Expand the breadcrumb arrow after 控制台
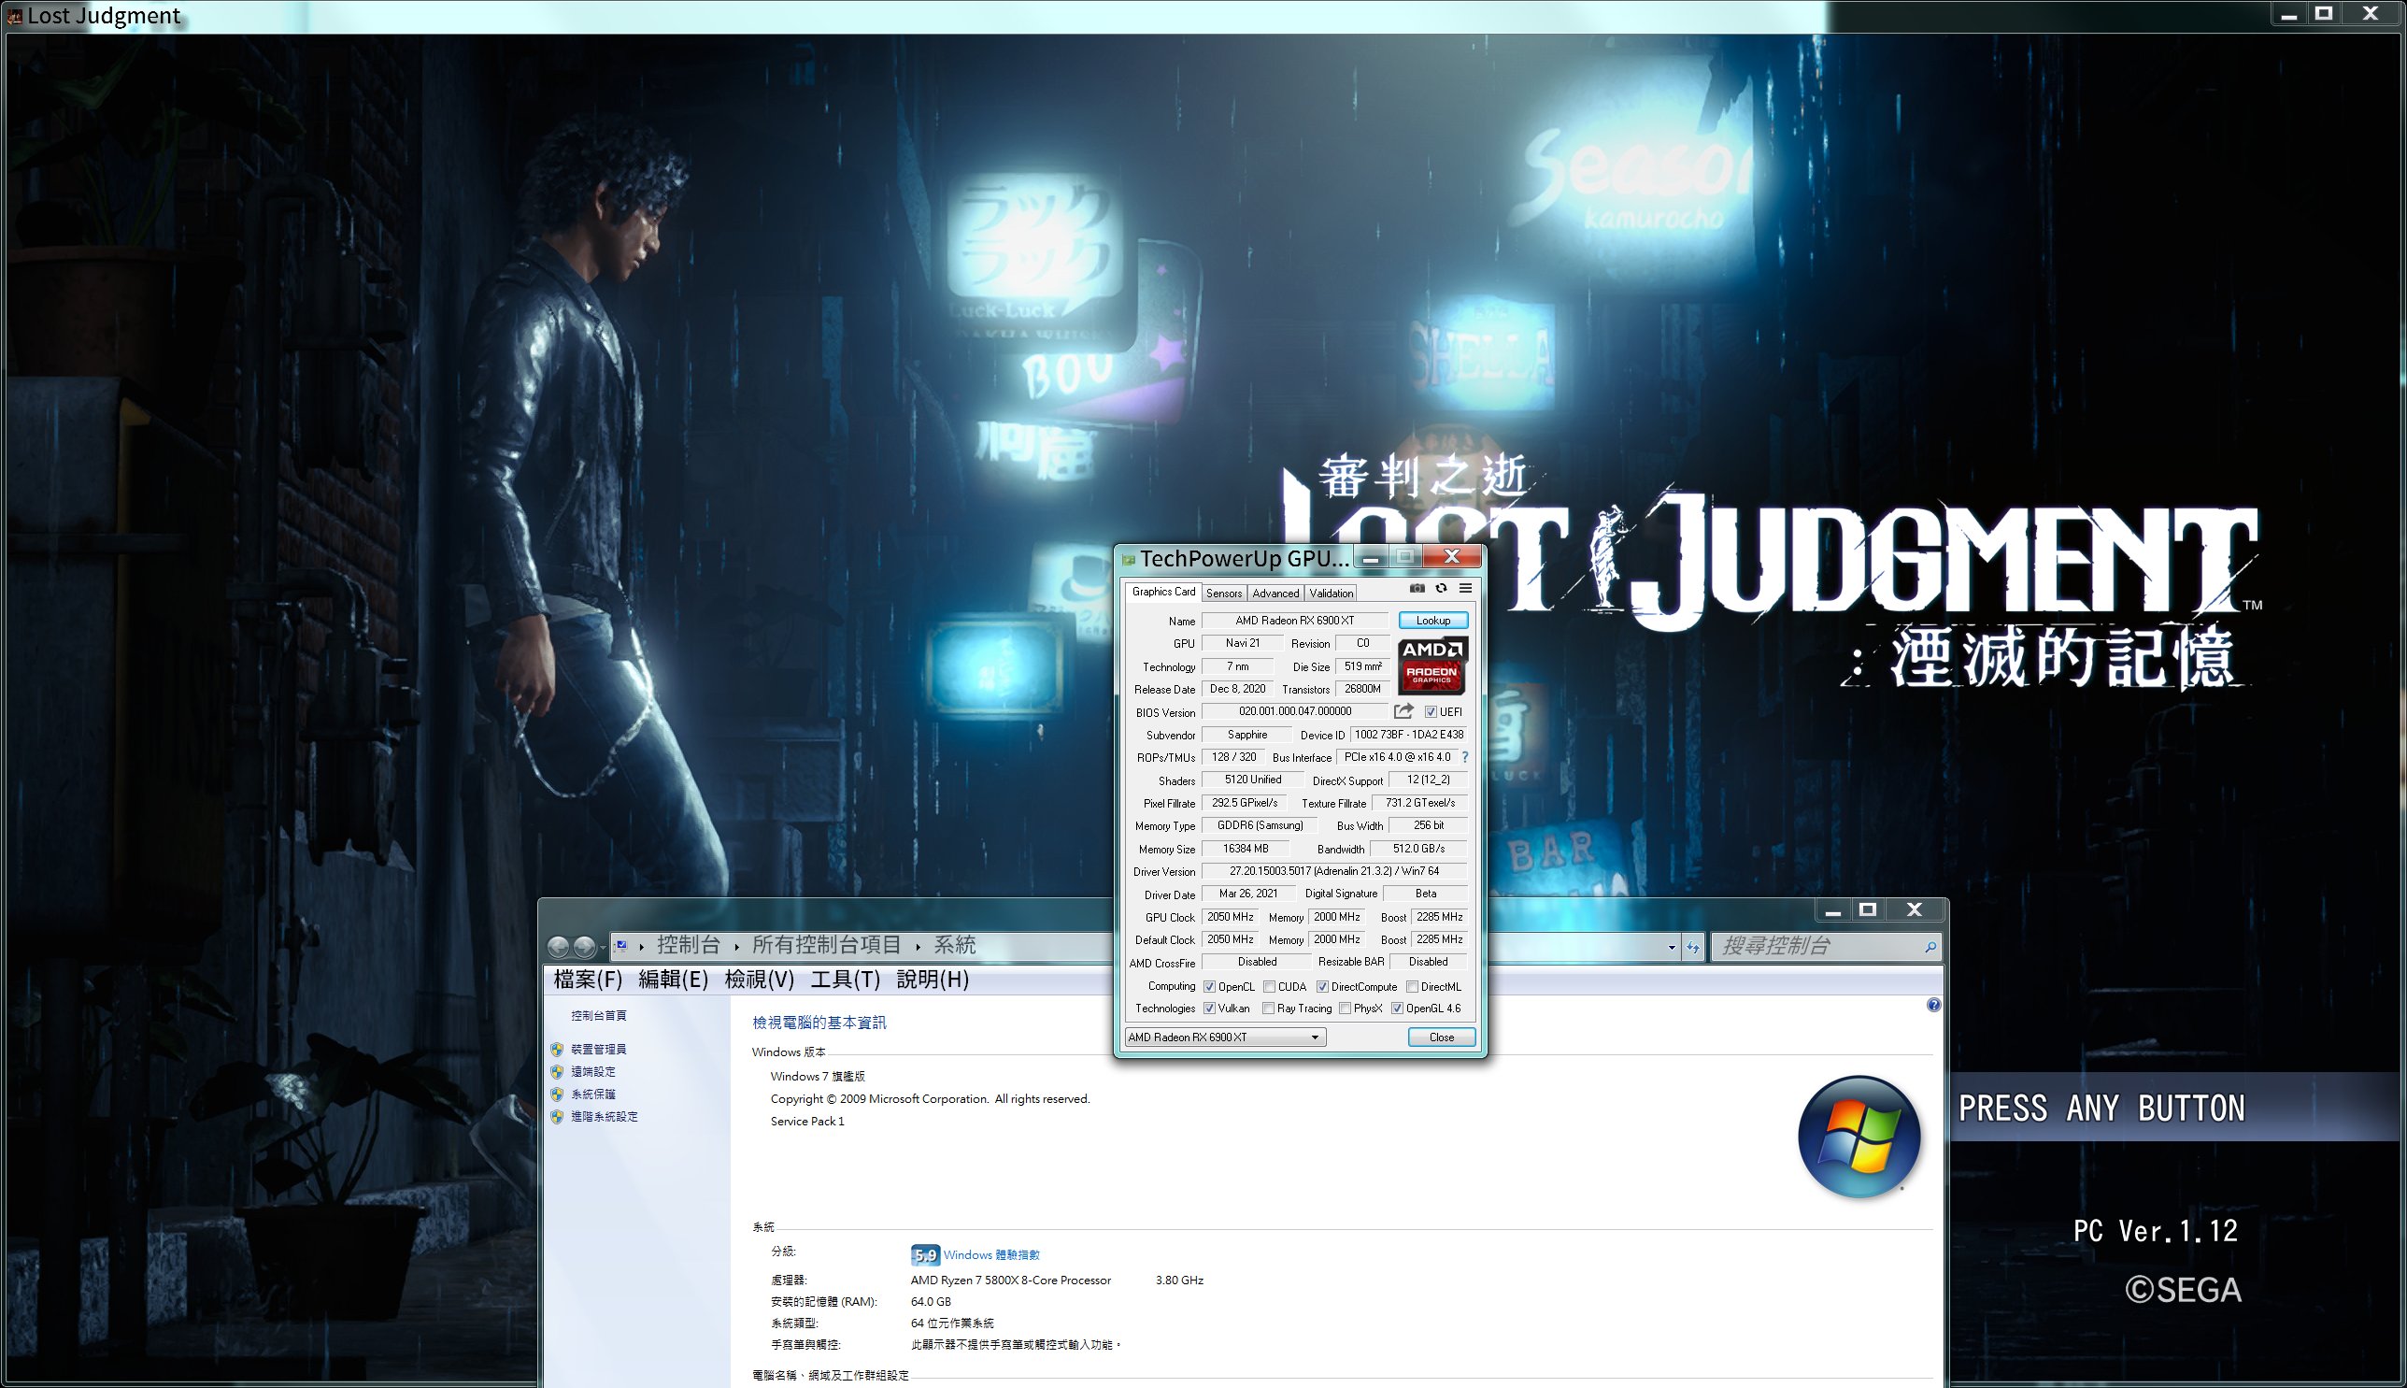Image resolution: width=2407 pixels, height=1388 pixels. (x=736, y=947)
